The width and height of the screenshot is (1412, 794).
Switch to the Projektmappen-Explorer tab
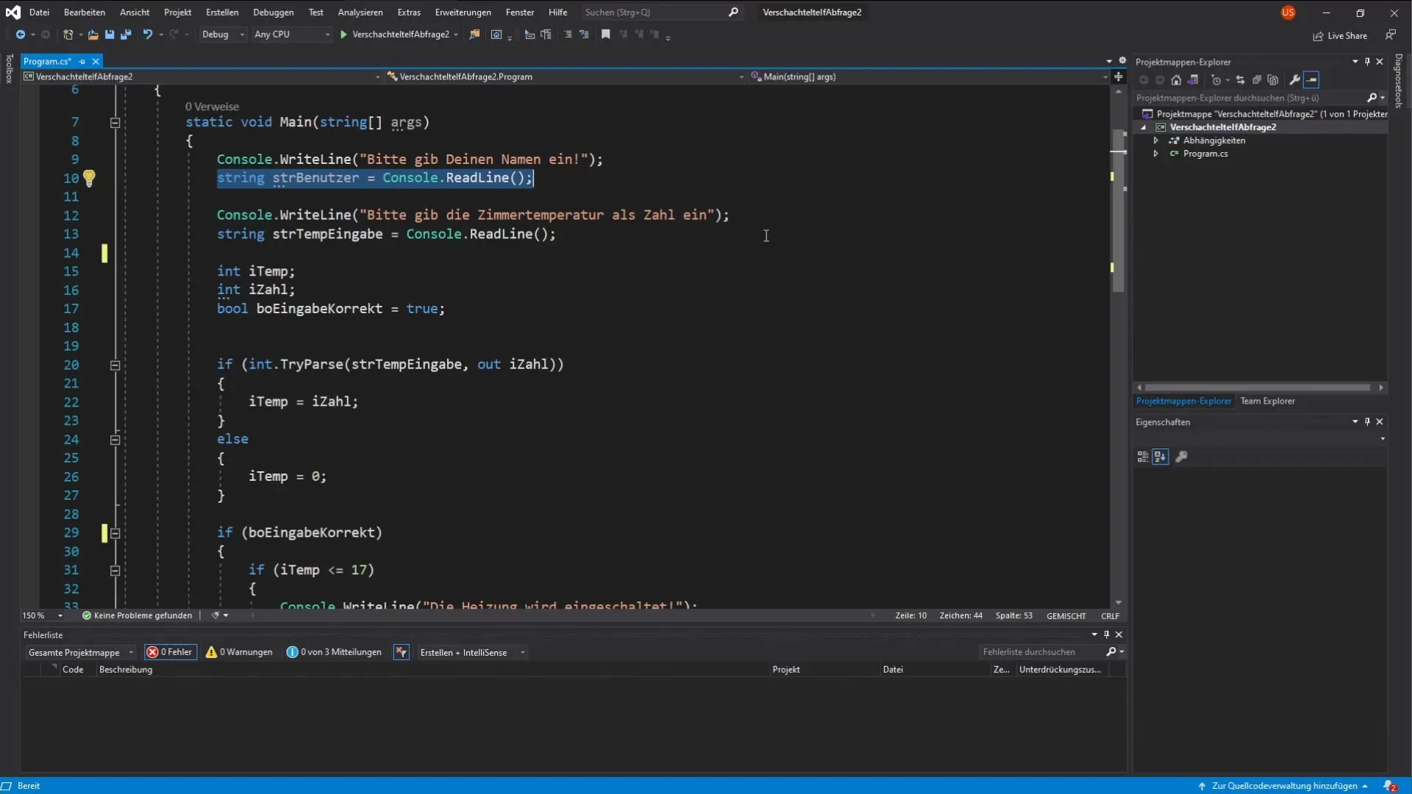pos(1183,401)
